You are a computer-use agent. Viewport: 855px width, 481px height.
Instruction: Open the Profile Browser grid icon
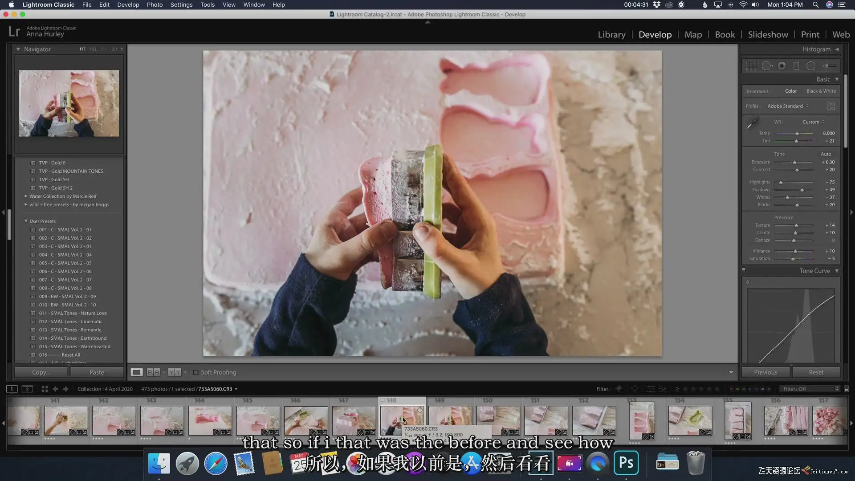coord(831,106)
